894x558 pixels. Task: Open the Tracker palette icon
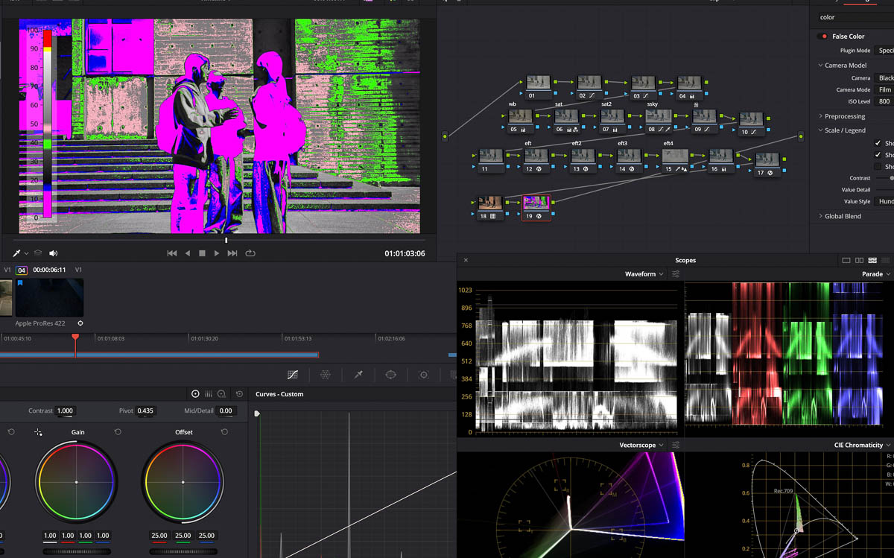click(424, 375)
